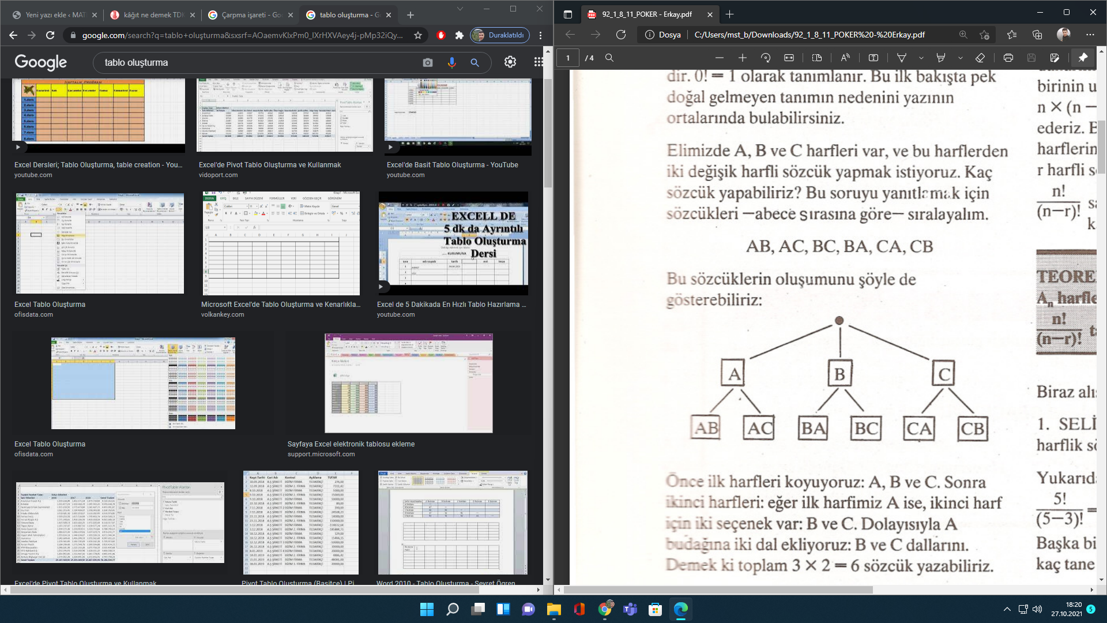Open Edge Favorites list
The image size is (1107, 623).
[1011, 35]
